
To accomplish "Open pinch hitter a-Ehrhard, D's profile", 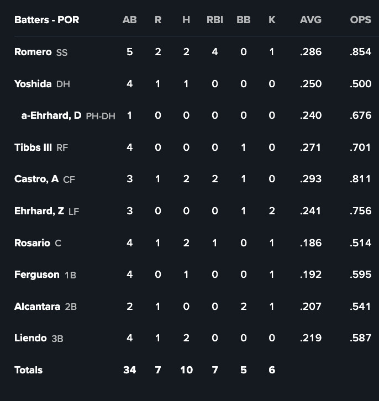I will (51, 115).
